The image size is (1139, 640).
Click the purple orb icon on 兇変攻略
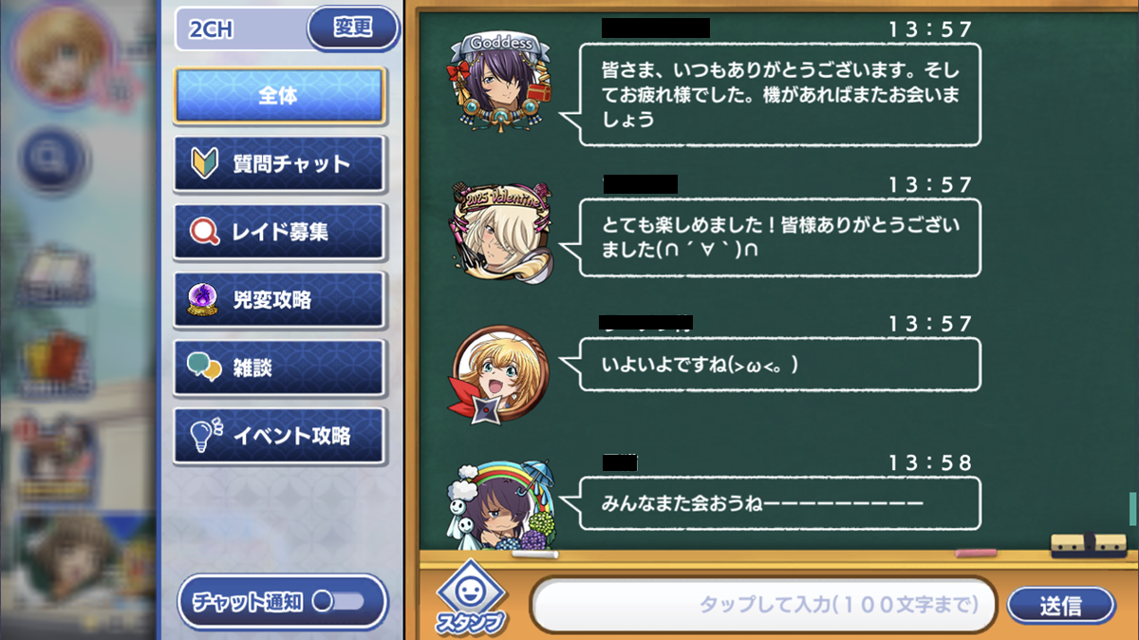coord(205,299)
